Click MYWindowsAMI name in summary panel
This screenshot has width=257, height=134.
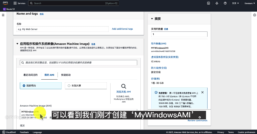pyautogui.click(x=160, y=48)
